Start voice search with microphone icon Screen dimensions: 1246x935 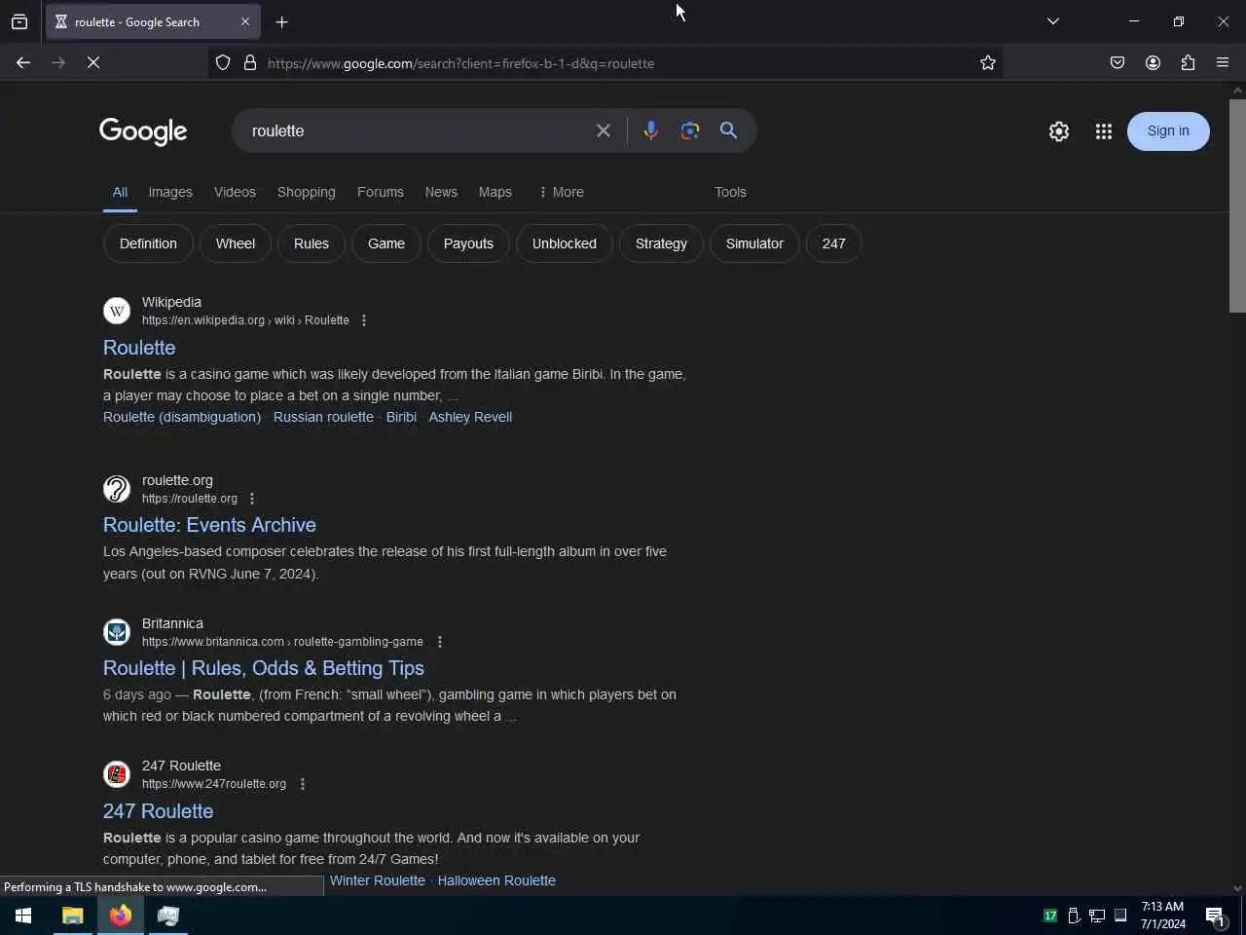tap(651, 131)
